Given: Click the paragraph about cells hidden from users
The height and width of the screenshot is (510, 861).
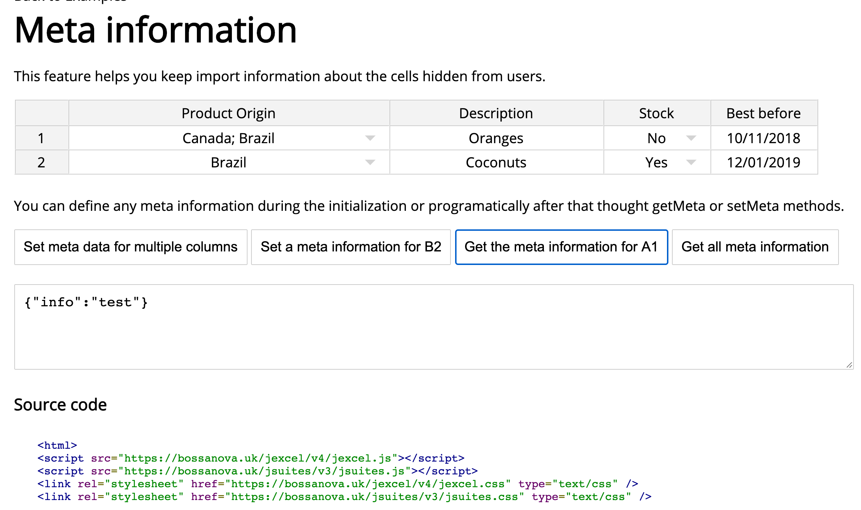Looking at the screenshot, I should (x=280, y=76).
